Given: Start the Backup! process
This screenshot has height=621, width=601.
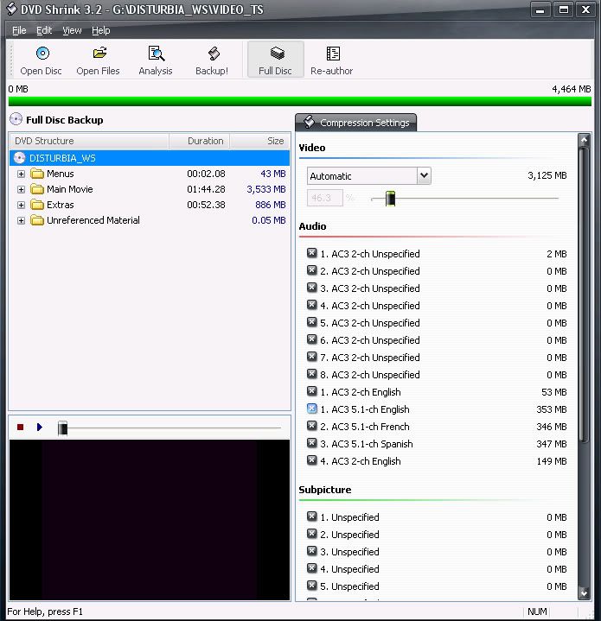Looking at the screenshot, I should 212,60.
